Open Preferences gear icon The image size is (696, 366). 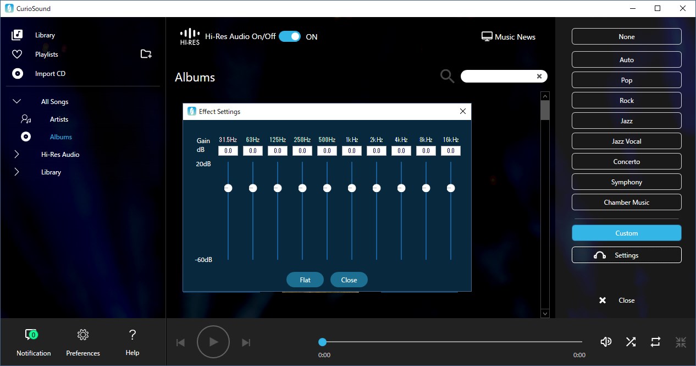coord(83,334)
